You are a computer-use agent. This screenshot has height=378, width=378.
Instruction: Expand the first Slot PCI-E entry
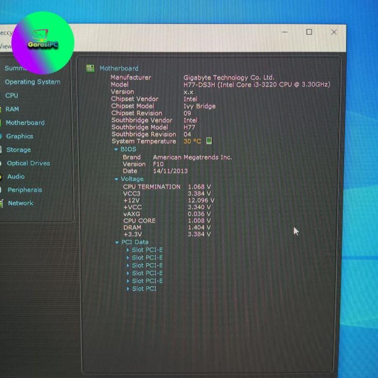pyautogui.click(x=128, y=250)
